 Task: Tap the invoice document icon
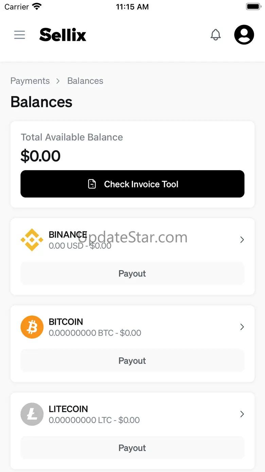92,184
